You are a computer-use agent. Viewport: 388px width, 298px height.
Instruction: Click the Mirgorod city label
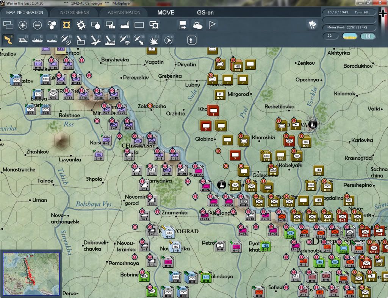click(x=238, y=94)
